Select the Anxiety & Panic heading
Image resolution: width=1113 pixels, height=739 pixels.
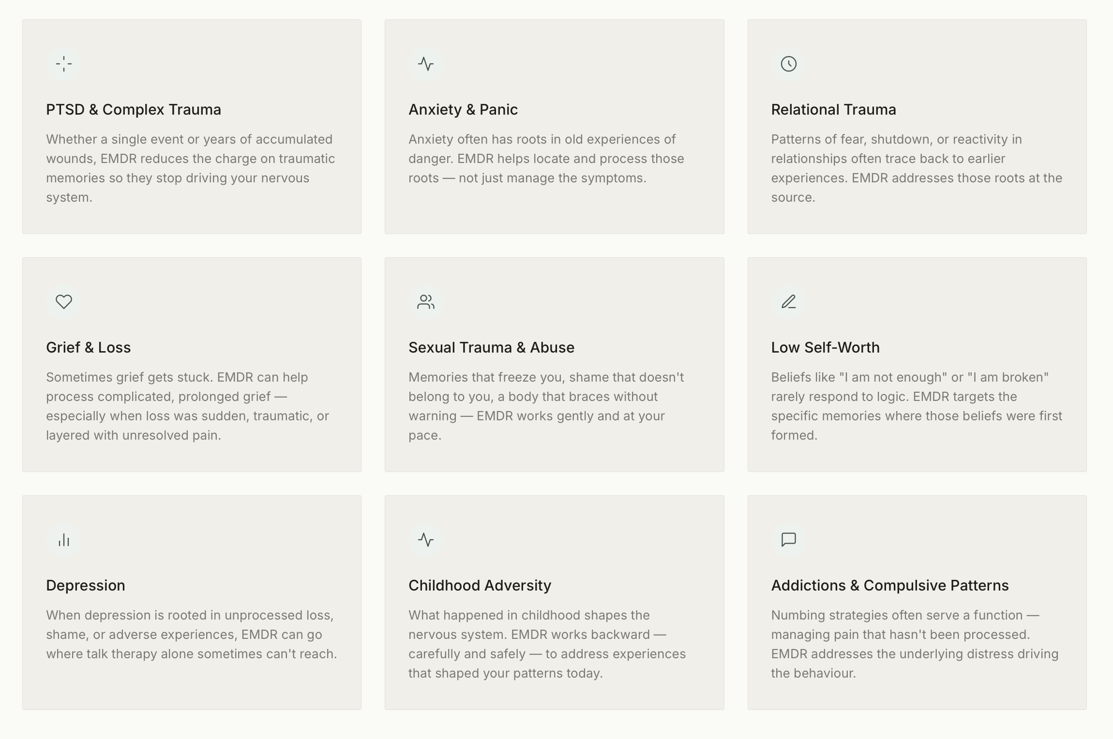click(x=463, y=110)
